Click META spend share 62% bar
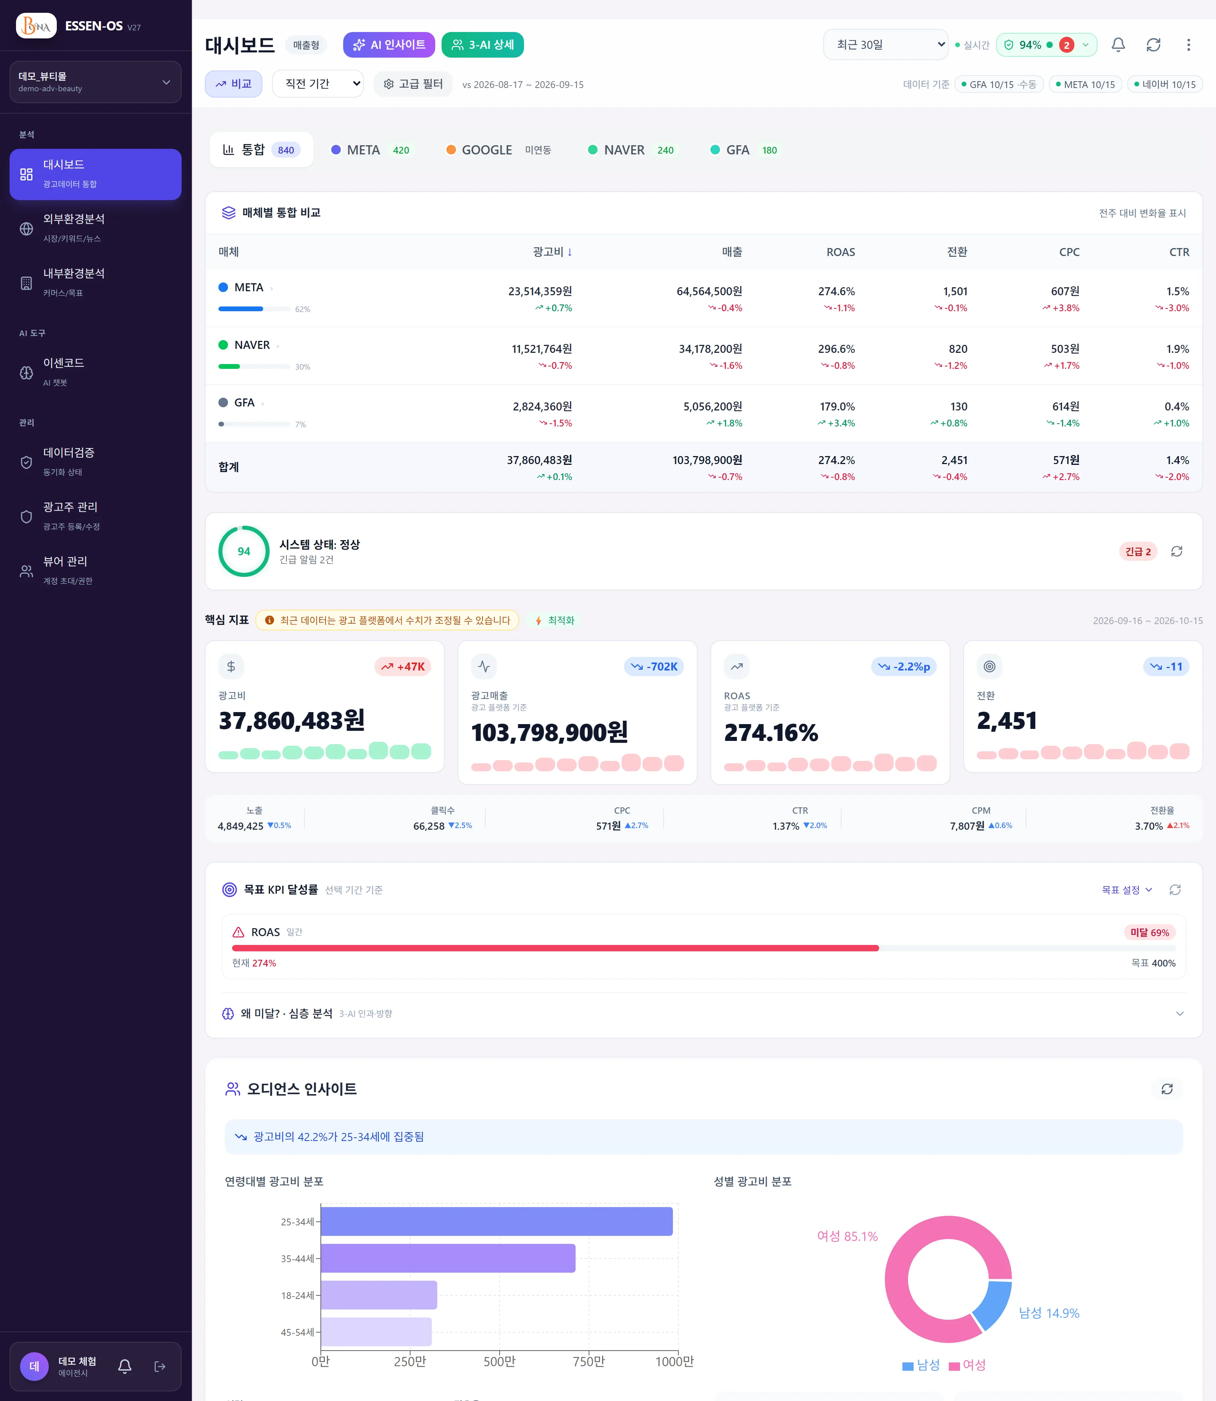This screenshot has width=1216, height=1401. pos(254,309)
